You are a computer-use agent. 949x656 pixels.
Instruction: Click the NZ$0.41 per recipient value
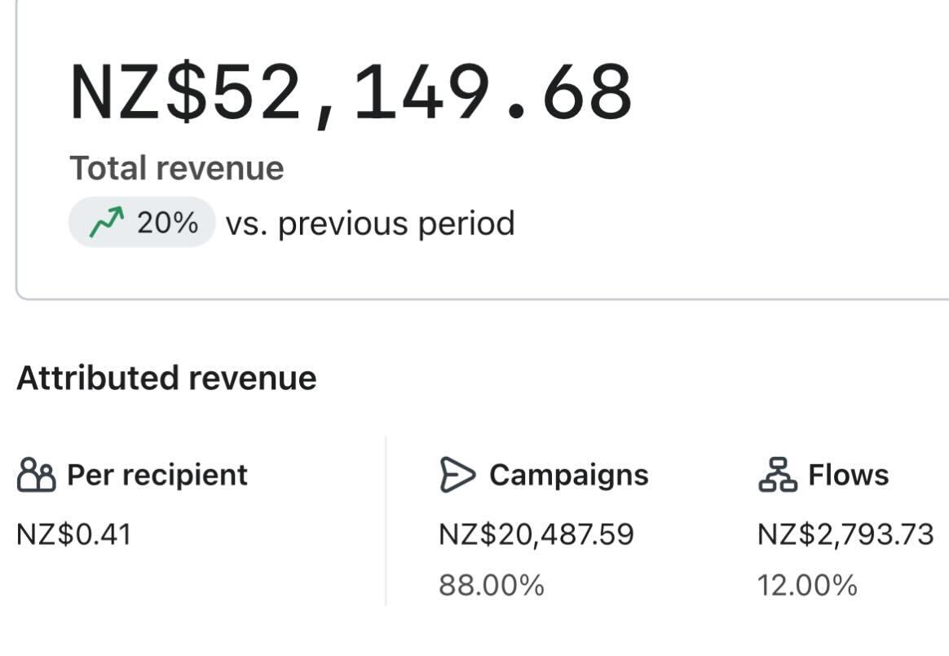[73, 535]
